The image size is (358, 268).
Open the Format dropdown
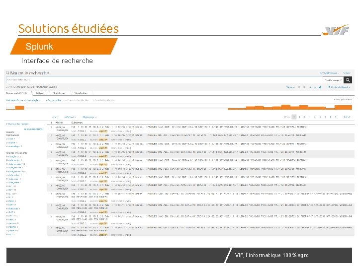coord(70,117)
